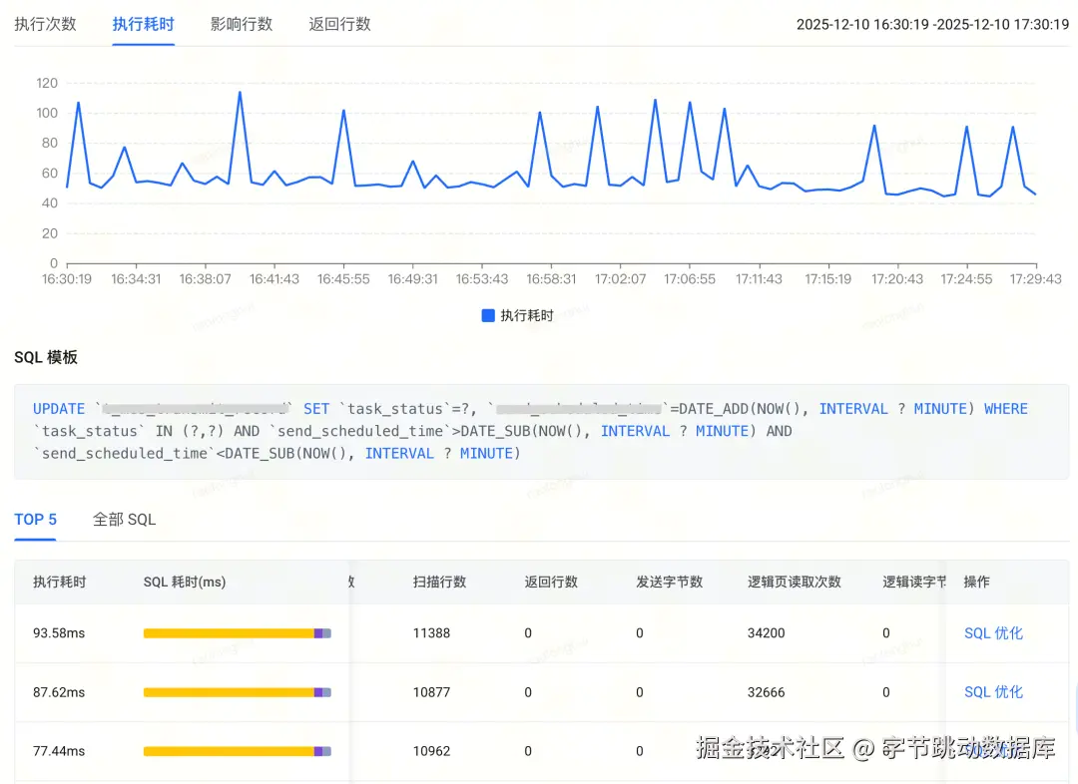Screen dimensions: 1078x784
Task: Click the logical page reads value 34200
Action: pos(766,632)
